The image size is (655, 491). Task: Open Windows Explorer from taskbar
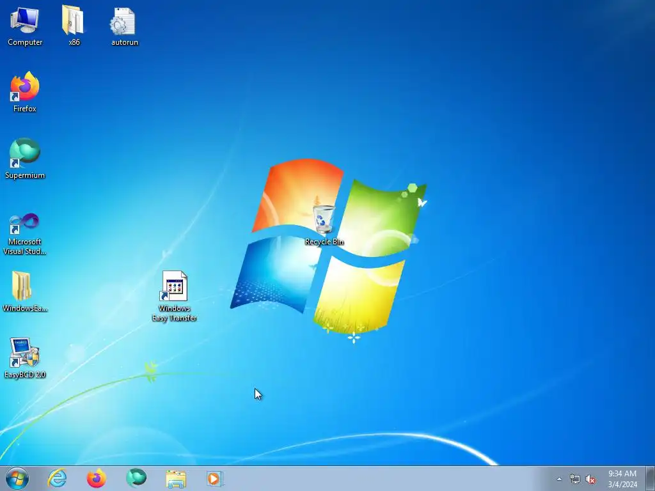[176, 478]
